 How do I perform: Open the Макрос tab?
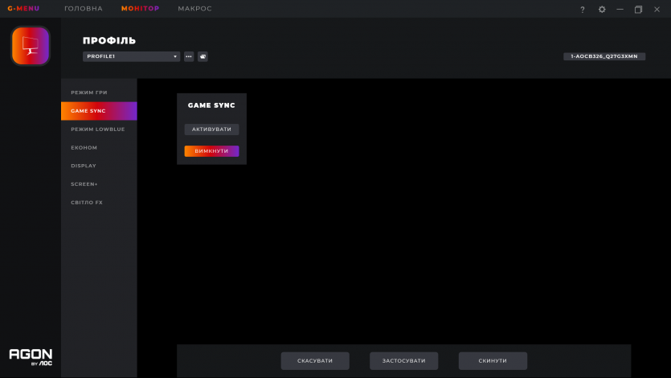(194, 9)
